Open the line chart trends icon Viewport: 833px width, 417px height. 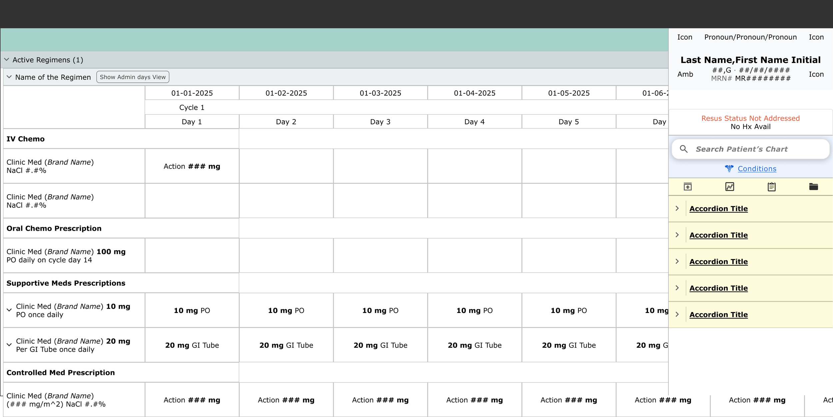pos(730,187)
